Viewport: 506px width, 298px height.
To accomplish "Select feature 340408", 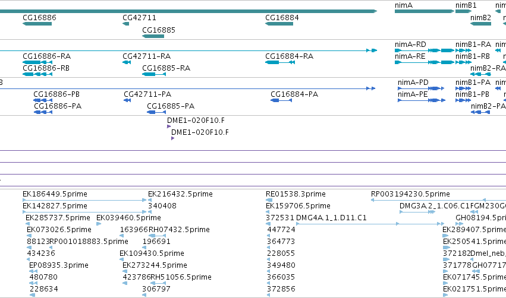I will coord(162,206).
